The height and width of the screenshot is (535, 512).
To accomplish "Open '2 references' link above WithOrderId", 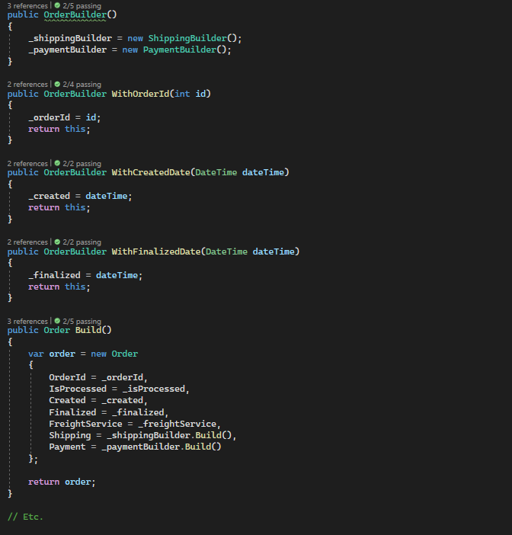I will pyautogui.click(x=27, y=85).
